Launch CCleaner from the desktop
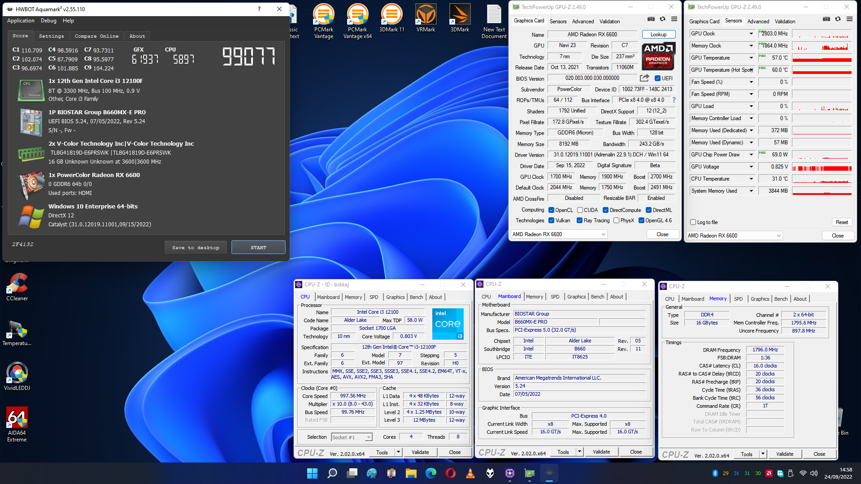 [x=17, y=287]
